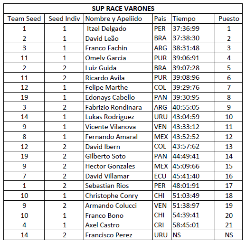Click the NS cell in Puesto column
Image resolution: width=246 pixels, height=243 pixels.
pyautogui.click(x=229, y=235)
